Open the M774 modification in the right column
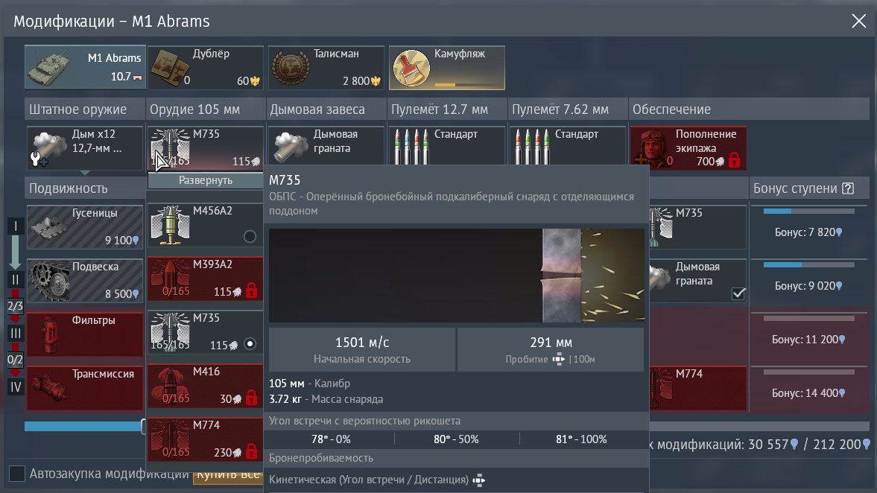Viewport: 877px width, 493px height. coord(697,387)
